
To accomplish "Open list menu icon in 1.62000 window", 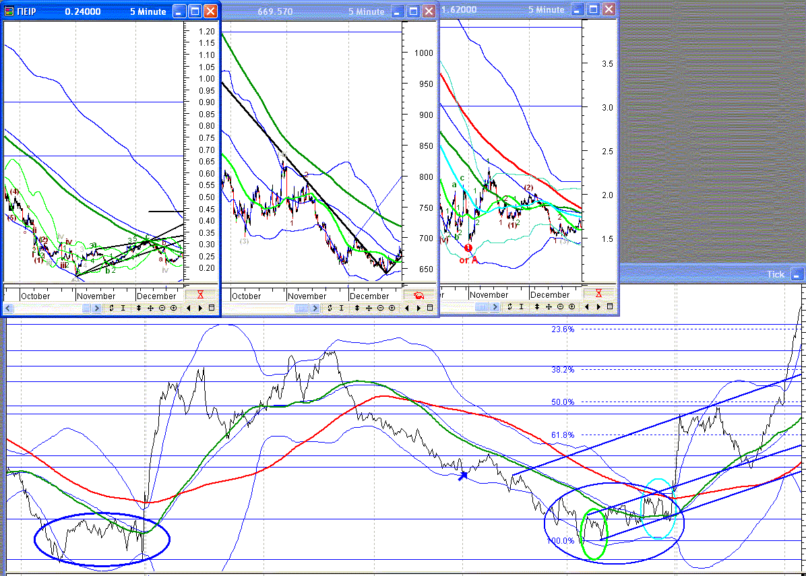I will click(610, 307).
